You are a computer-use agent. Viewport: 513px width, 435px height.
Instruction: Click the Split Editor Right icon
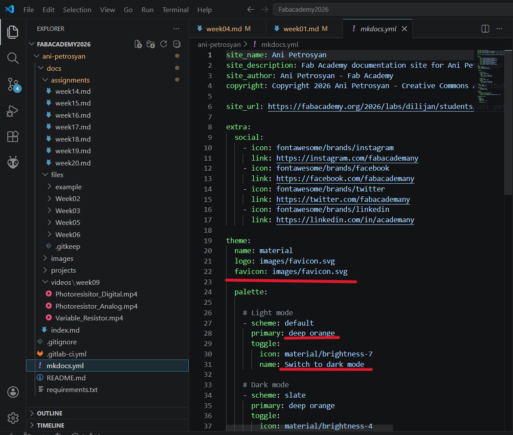[485, 29]
